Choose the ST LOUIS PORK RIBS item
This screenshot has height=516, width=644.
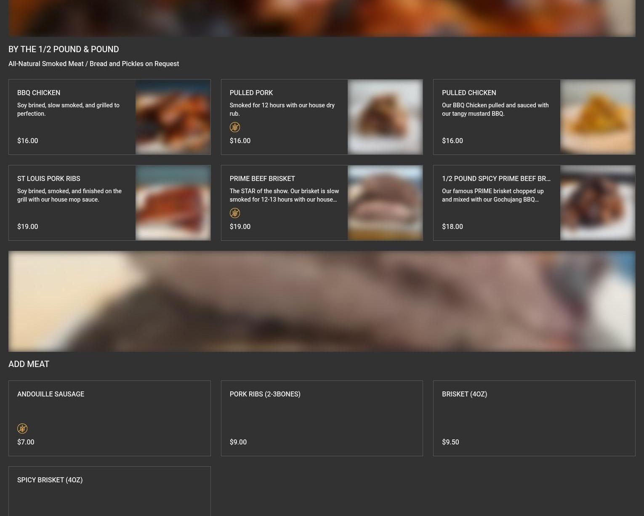point(48,178)
